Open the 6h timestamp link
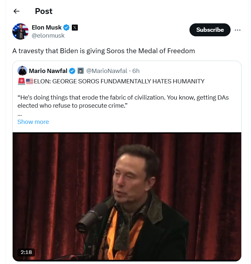 coord(136,71)
